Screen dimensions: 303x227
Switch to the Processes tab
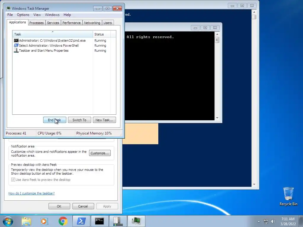point(36,23)
